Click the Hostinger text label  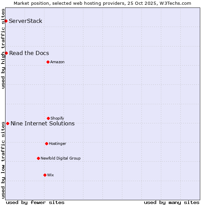pos(57,143)
